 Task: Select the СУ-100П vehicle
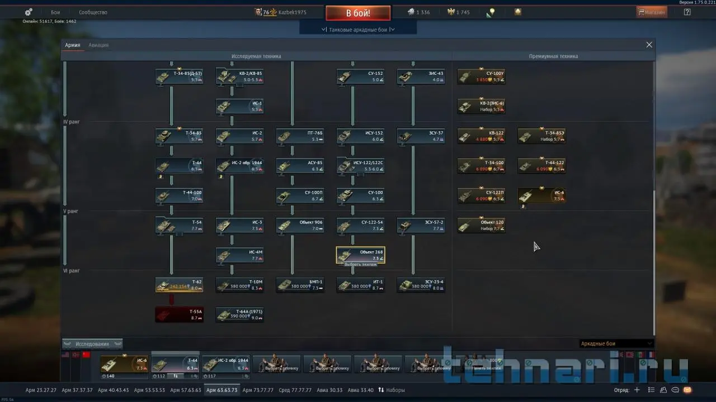[x=300, y=195]
